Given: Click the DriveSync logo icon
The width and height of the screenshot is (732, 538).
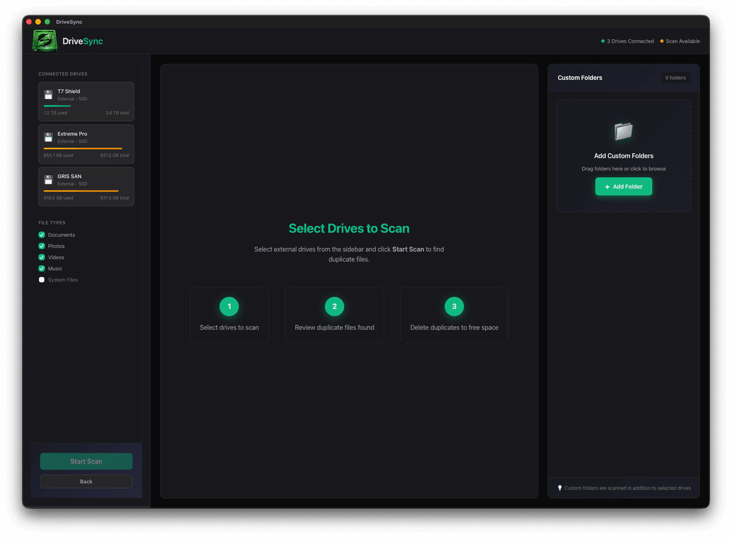Looking at the screenshot, I should 45,41.
